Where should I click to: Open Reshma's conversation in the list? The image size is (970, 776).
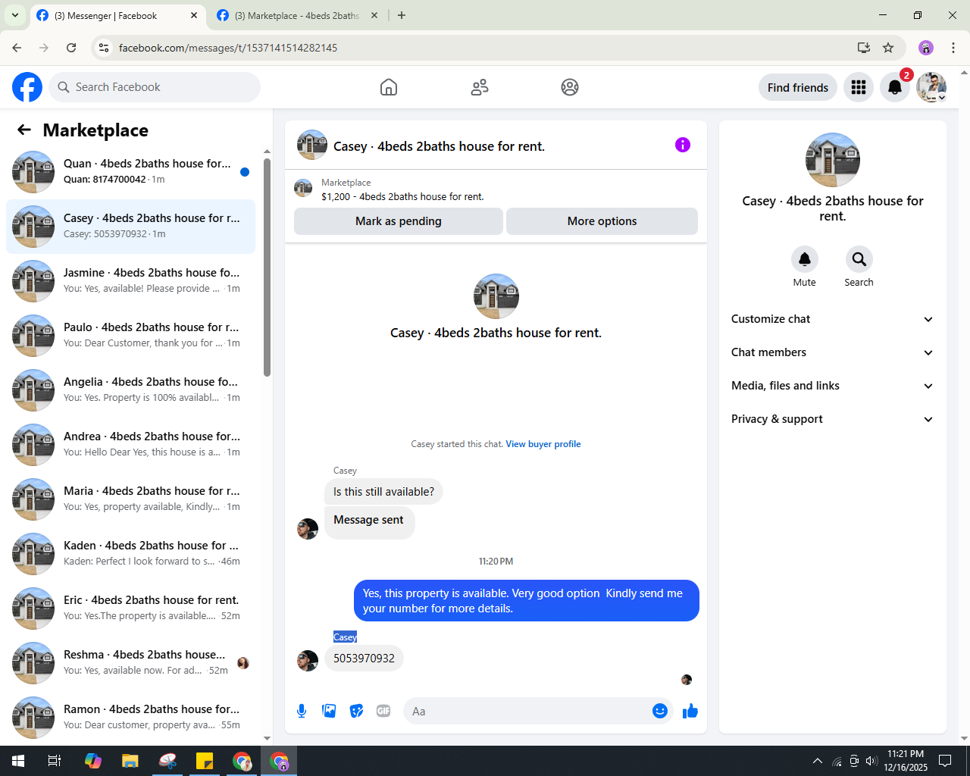pyautogui.click(x=130, y=663)
